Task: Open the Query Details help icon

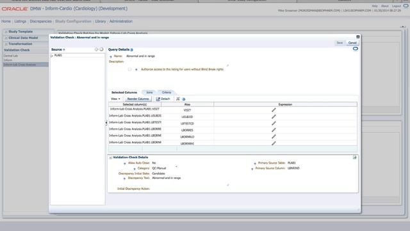Action: [132, 50]
